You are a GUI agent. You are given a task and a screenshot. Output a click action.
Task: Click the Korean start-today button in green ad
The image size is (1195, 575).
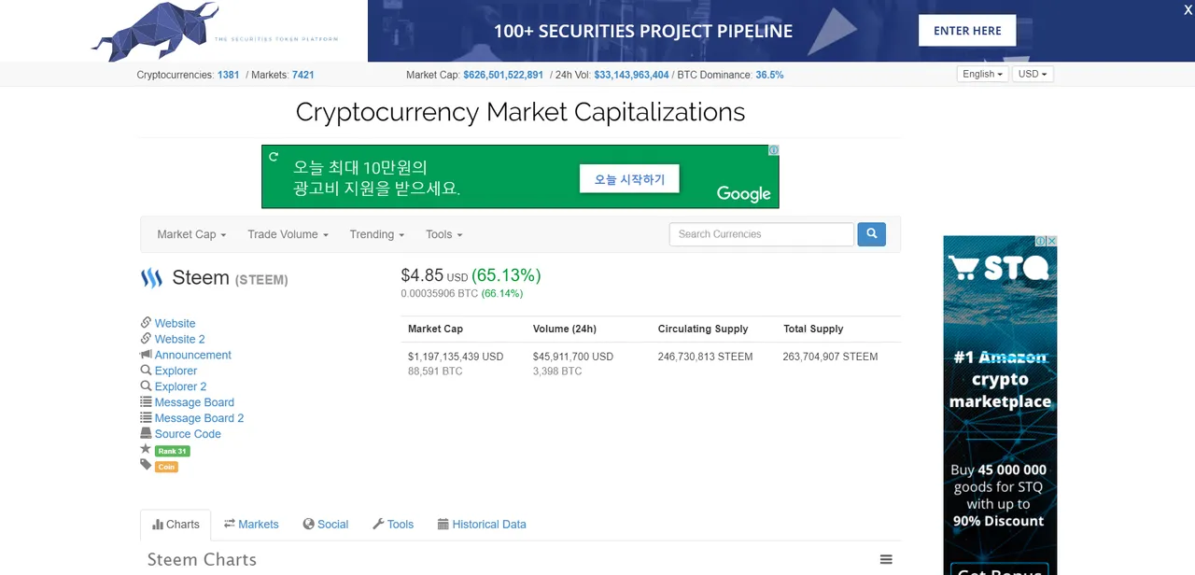pyautogui.click(x=629, y=179)
